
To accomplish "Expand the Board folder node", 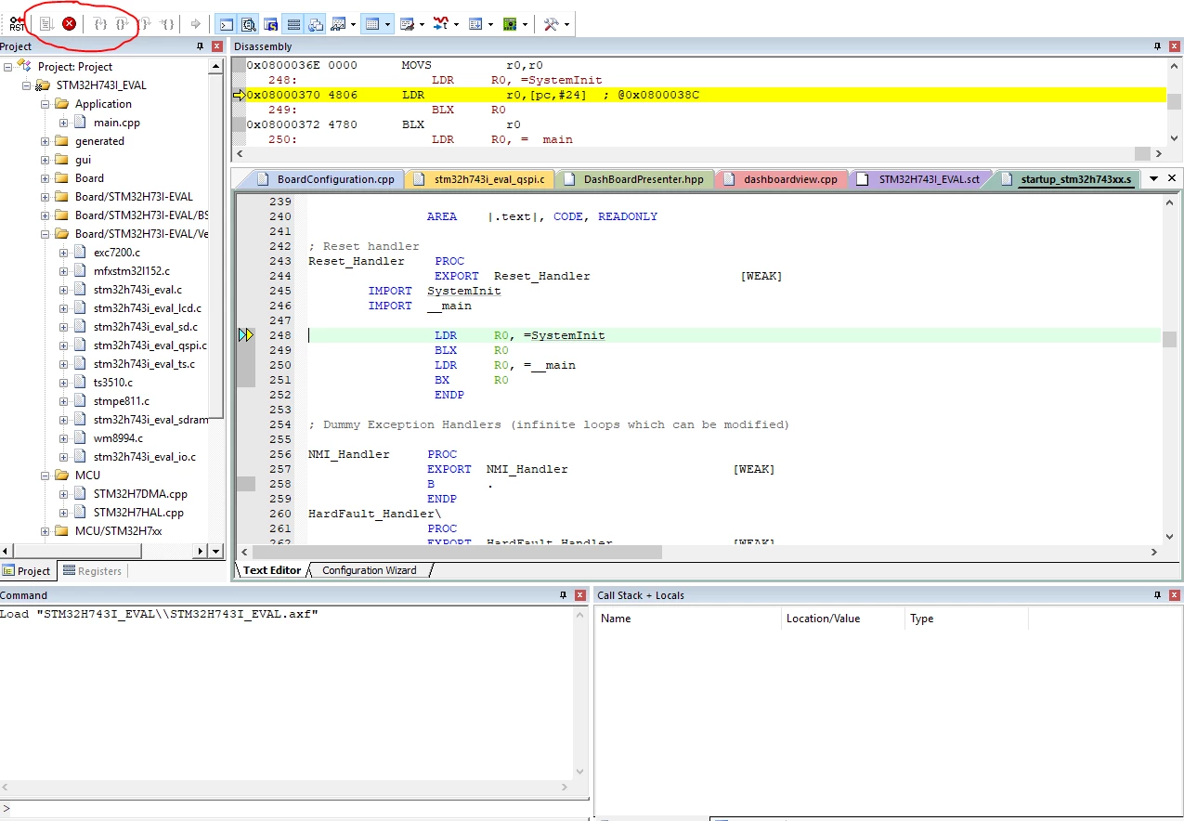I will click(x=46, y=178).
